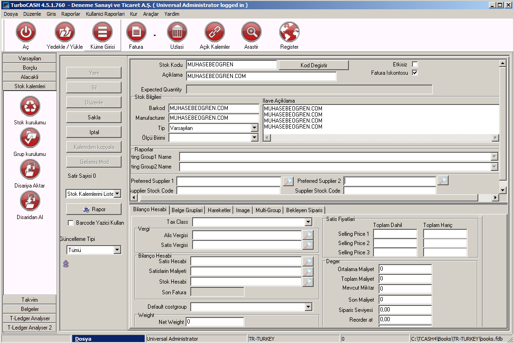The width and height of the screenshot is (514, 343).
Task: Open Grup kurulumu sidebar icon
Action: [x=30, y=137]
